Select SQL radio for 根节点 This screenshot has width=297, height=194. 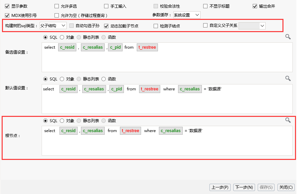coord(45,121)
